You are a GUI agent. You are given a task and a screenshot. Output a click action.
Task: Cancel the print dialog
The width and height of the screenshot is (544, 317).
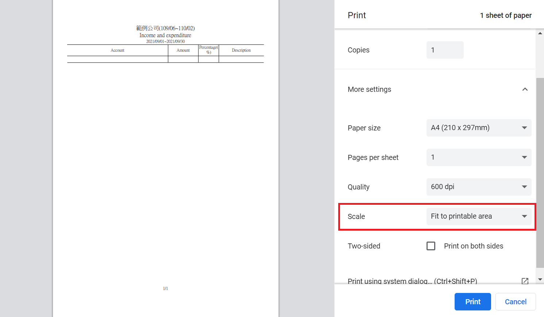pos(515,302)
